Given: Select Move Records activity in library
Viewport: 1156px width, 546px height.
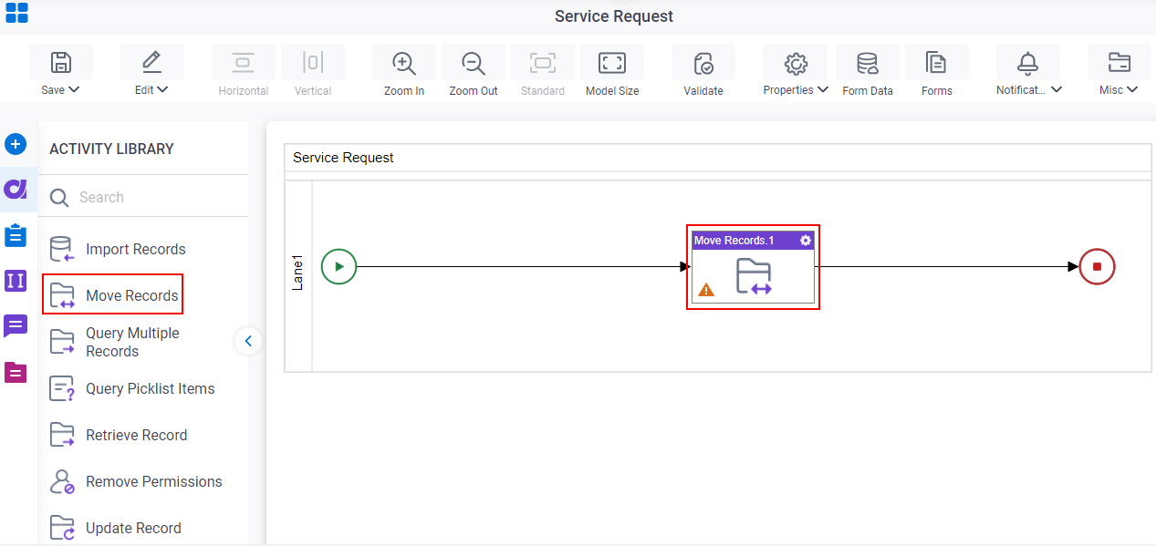Looking at the screenshot, I should tap(113, 295).
